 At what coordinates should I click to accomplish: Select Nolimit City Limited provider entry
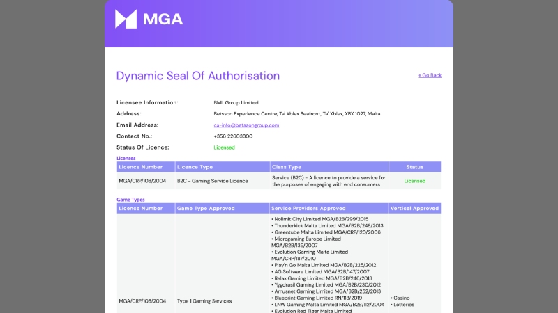click(320, 219)
